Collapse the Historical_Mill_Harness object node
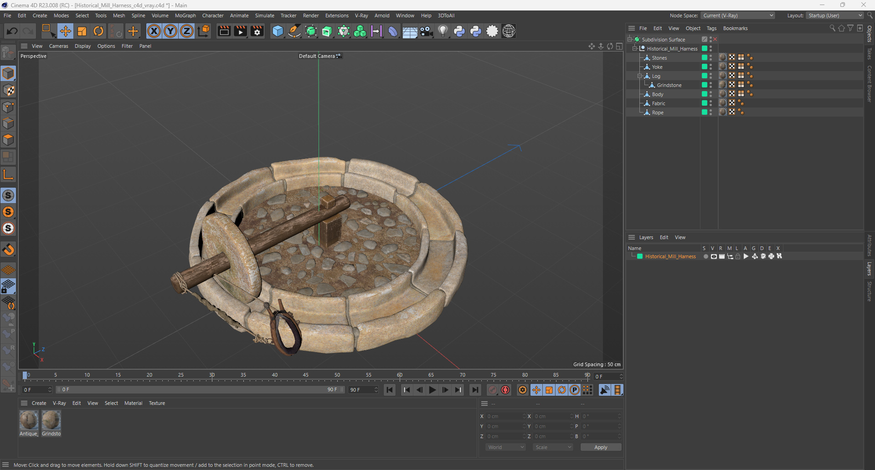Screen dimensions: 875x470 (634, 48)
